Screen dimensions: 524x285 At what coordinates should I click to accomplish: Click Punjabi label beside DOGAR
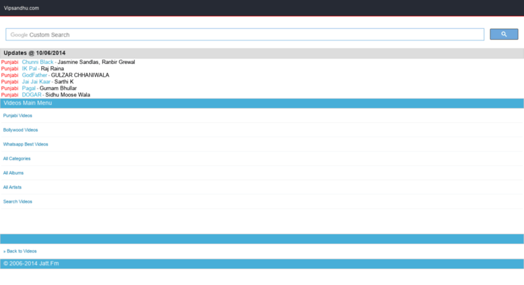click(x=9, y=95)
